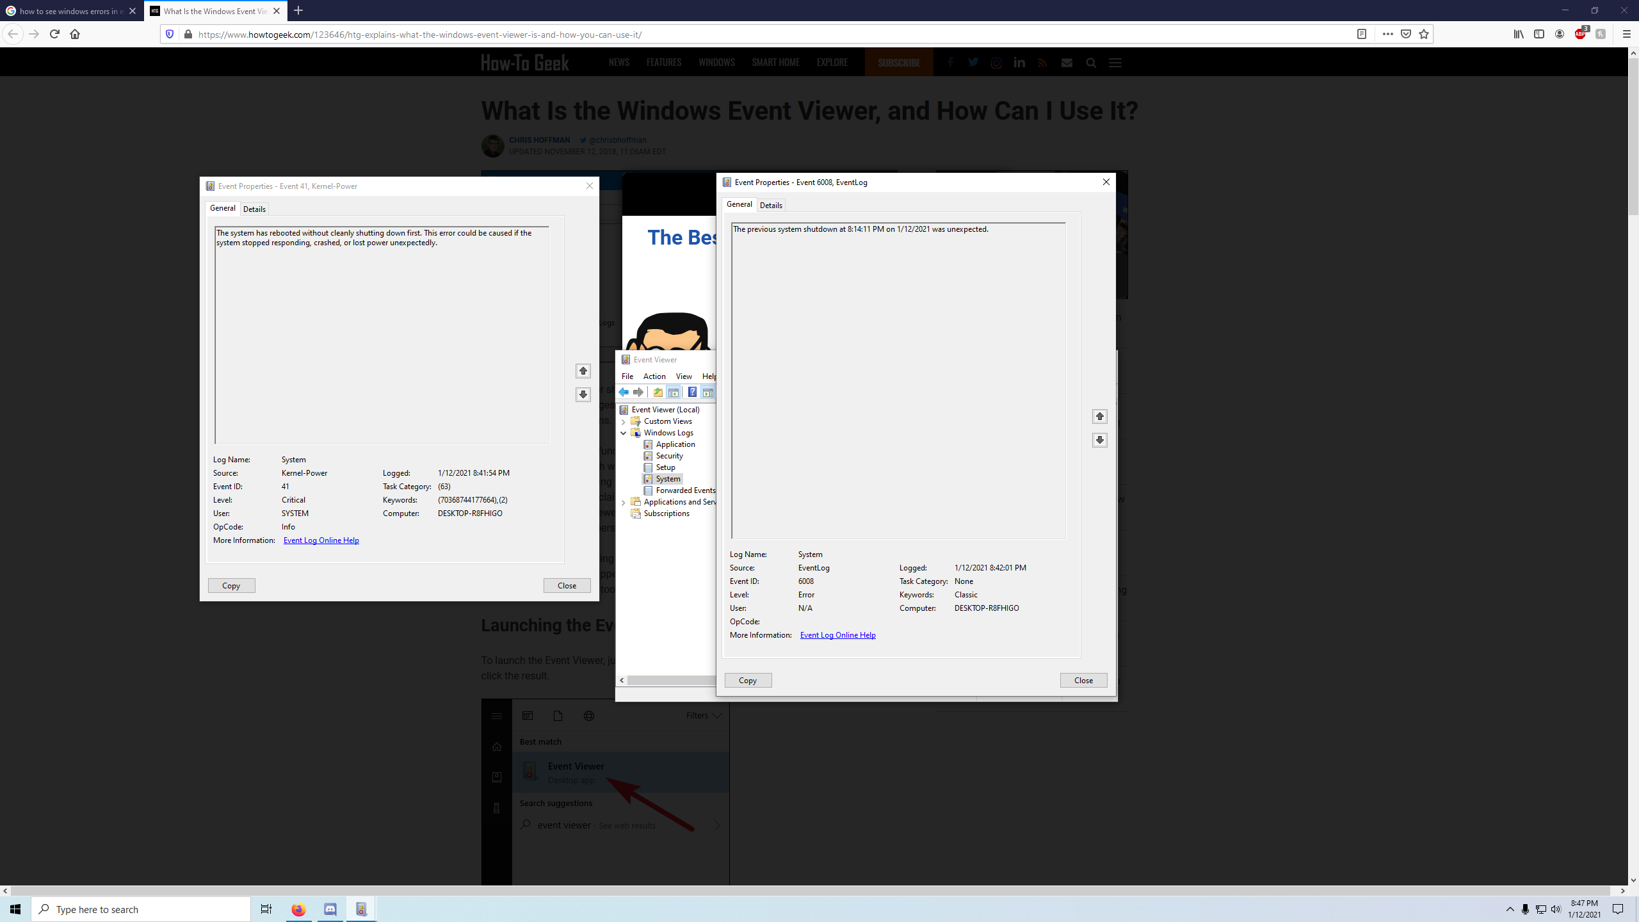
Task: Select the Setup log in tree
Action: click(x=665, y=467)
